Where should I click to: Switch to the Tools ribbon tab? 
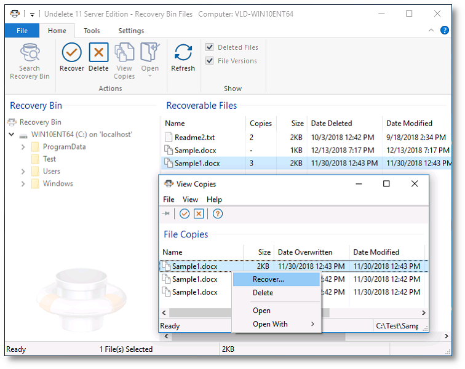pos(92,31)
